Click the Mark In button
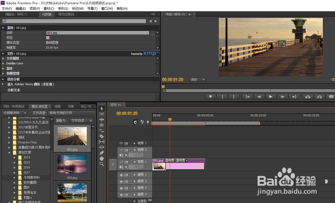Viewport: 335px width, 203px height. tap(222, 97)
